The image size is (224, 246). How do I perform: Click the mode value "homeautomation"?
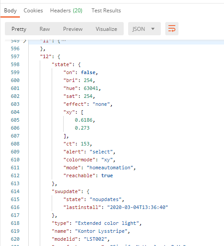[110, 168]
